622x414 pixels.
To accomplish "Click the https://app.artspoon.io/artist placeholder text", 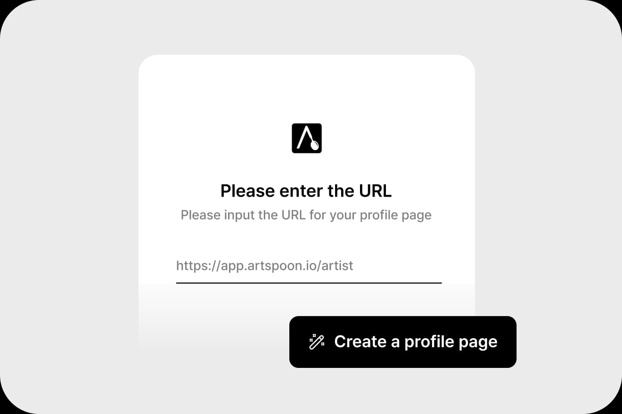I will (x=264, y=266).
